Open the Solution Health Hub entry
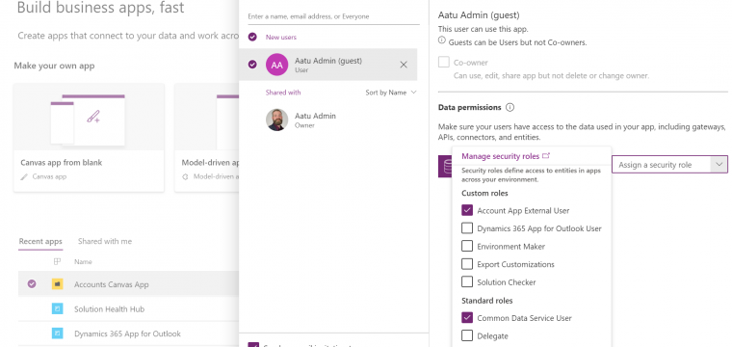This screenshot has height=347, width=732. click(x=109, y=309)
